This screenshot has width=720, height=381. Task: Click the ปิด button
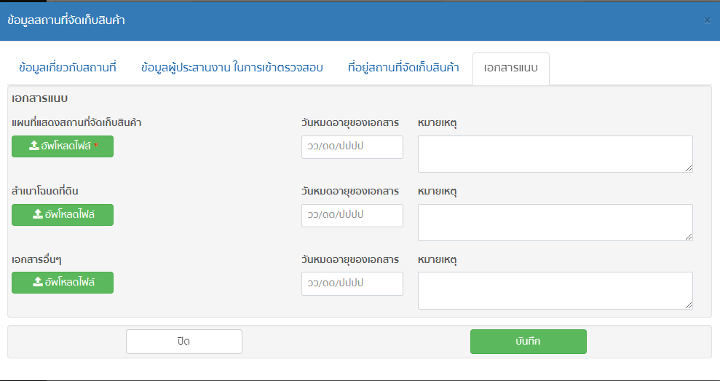184,342
